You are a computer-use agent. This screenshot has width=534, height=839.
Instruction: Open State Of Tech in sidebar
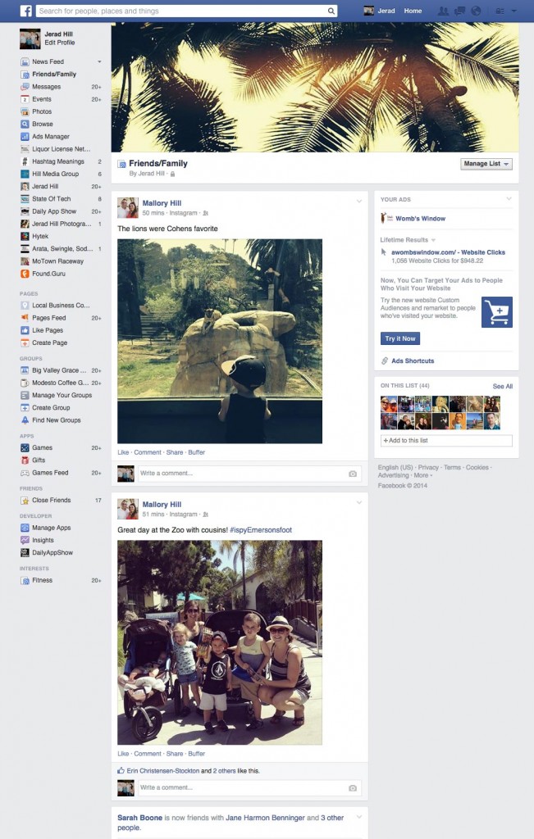52,199
